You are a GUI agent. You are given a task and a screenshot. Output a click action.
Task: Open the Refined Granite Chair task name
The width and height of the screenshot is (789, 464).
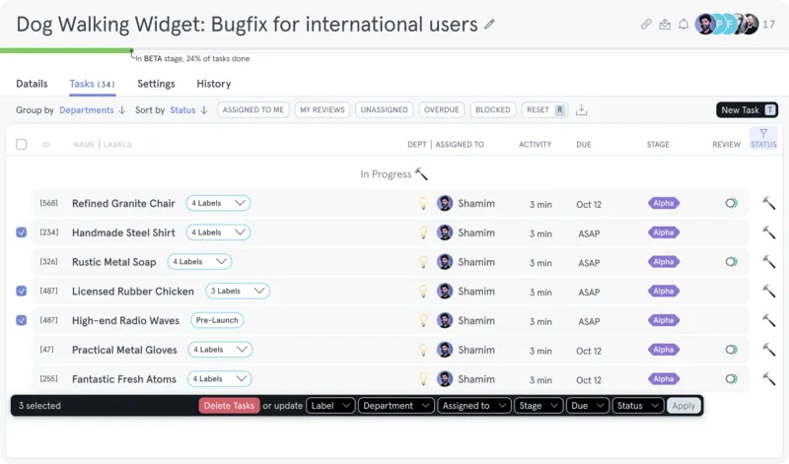coord(123,203)
